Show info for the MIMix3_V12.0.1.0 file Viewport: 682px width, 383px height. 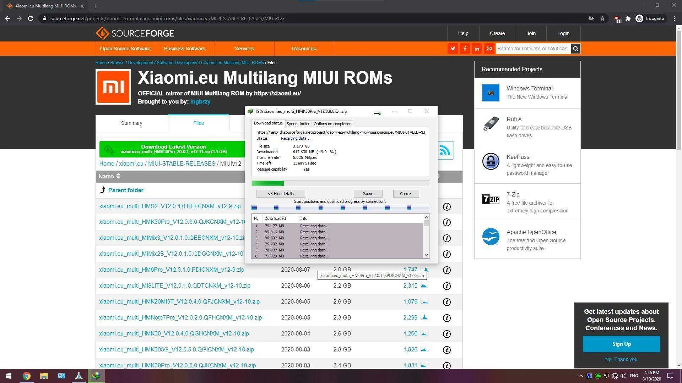(x=447, y=238)
